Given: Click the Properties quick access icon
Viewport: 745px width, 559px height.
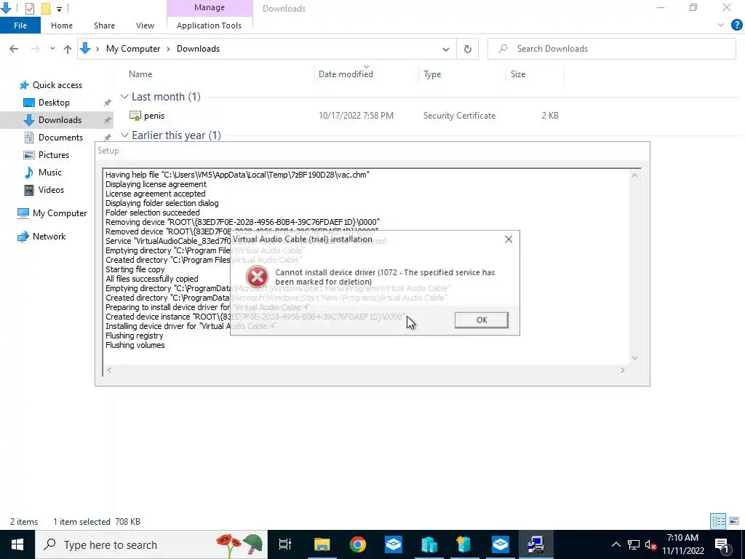Looking at the screenshot, I should point(29,8).
